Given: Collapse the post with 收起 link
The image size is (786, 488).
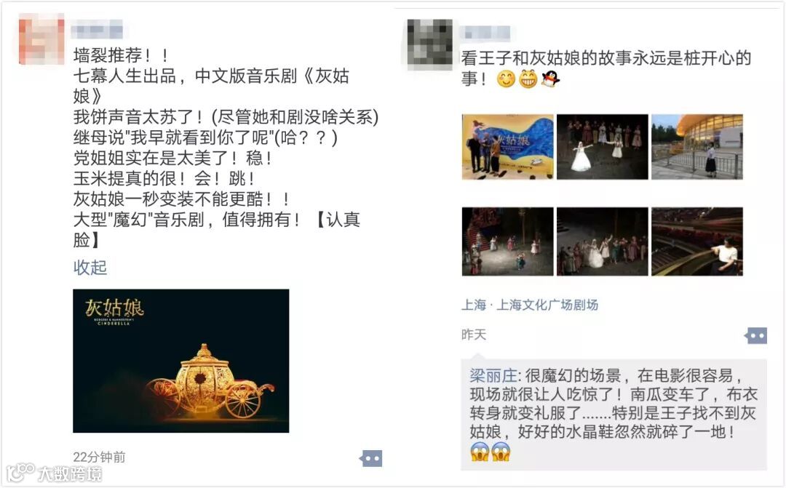Looking at the screenshot, I should click(x=90, y=267).
